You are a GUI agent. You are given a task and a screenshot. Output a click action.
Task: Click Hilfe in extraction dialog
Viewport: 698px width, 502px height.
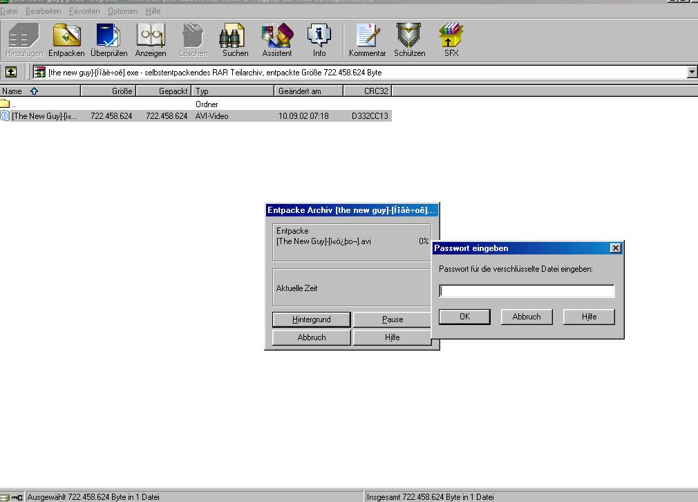[x=392, y=337]
